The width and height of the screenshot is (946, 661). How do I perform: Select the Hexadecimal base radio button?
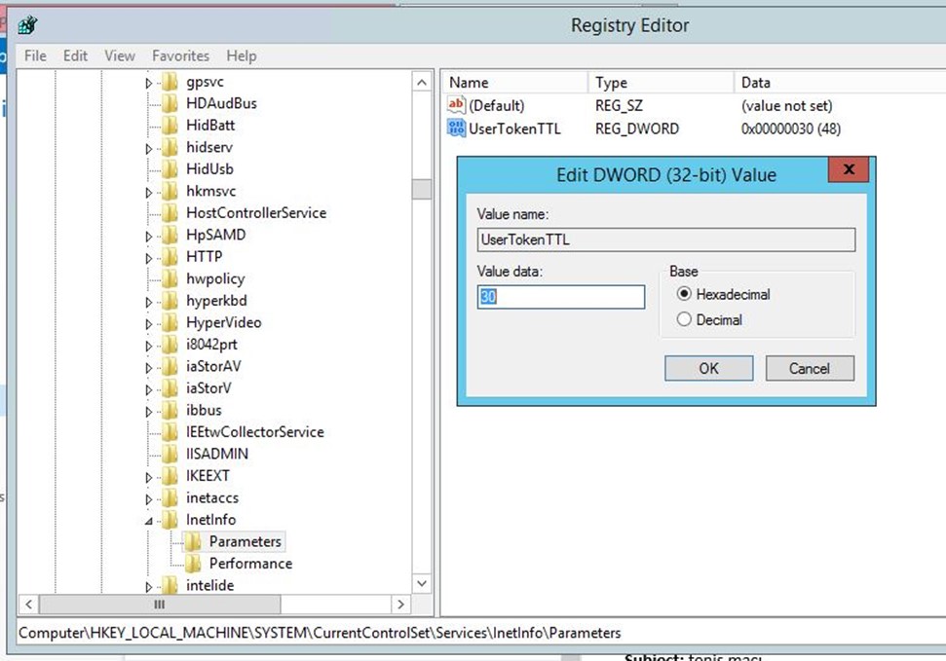tap(684, 294)
